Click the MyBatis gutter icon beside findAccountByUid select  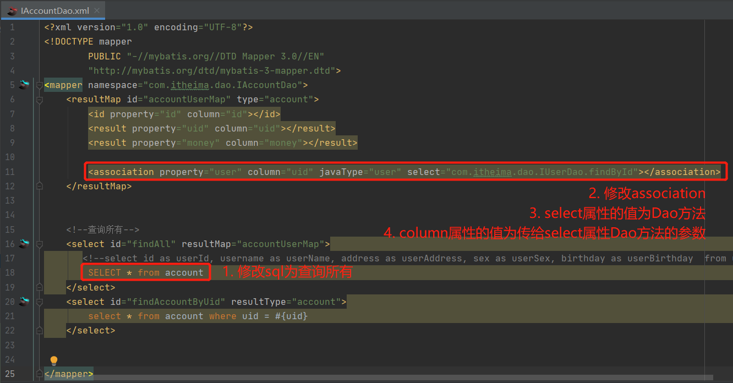25,302
